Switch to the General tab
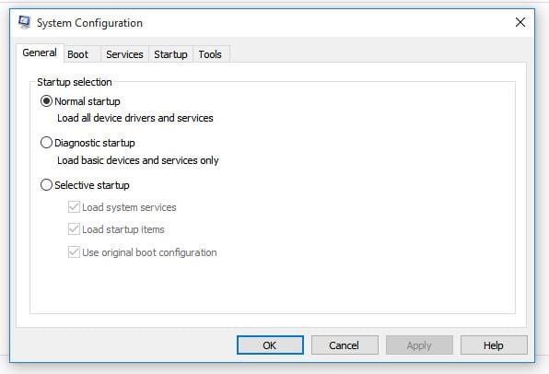Viewport: 549px width, 374px height. (x=40, y=53)
